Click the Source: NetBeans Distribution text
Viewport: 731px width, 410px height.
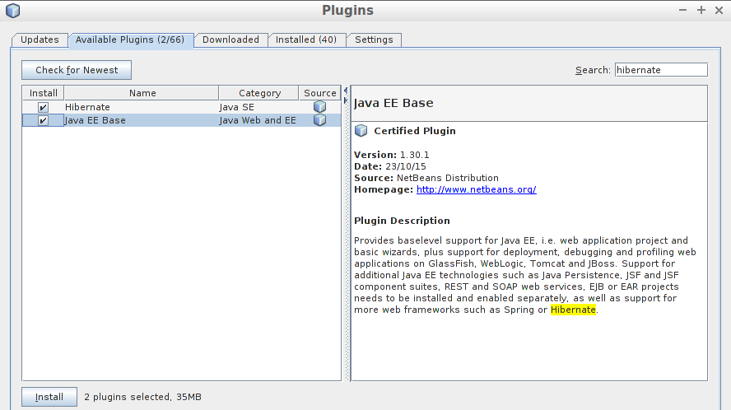coord(426,178)
